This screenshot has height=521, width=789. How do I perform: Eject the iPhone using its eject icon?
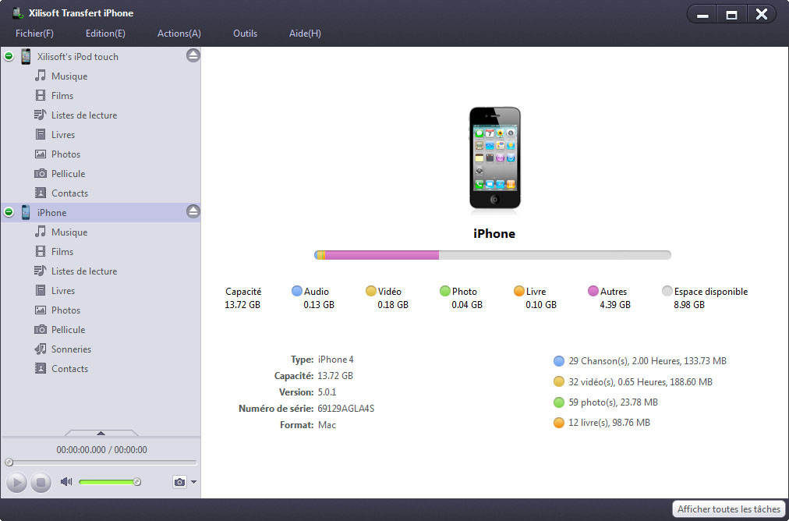pos(193,211)
